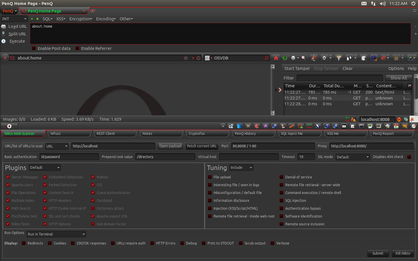This screenshot has width=418, height=261.
Task: Click the funnel filter toolbar icon
Action: click(x=338, y=58)
